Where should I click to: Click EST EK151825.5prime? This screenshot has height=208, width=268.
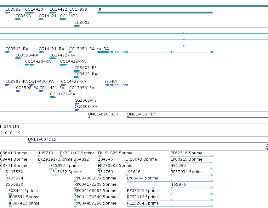pos(115,153)
